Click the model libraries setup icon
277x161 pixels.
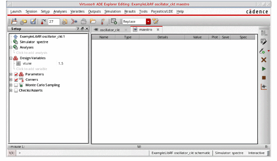tap(65, 21)
